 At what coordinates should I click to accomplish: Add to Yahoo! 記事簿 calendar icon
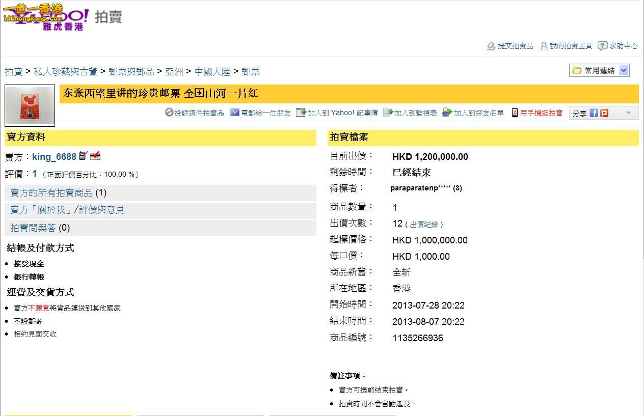coord(301,113)
